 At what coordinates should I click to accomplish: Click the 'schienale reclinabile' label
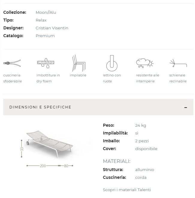coord(178,78)
